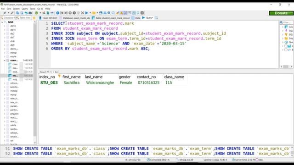The image size is (294, 165).
Task: Click the undo arrow icon
Action: click(26, 13)
